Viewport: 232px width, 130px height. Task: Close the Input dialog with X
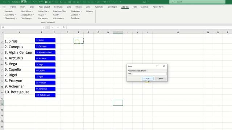point(164,66)
